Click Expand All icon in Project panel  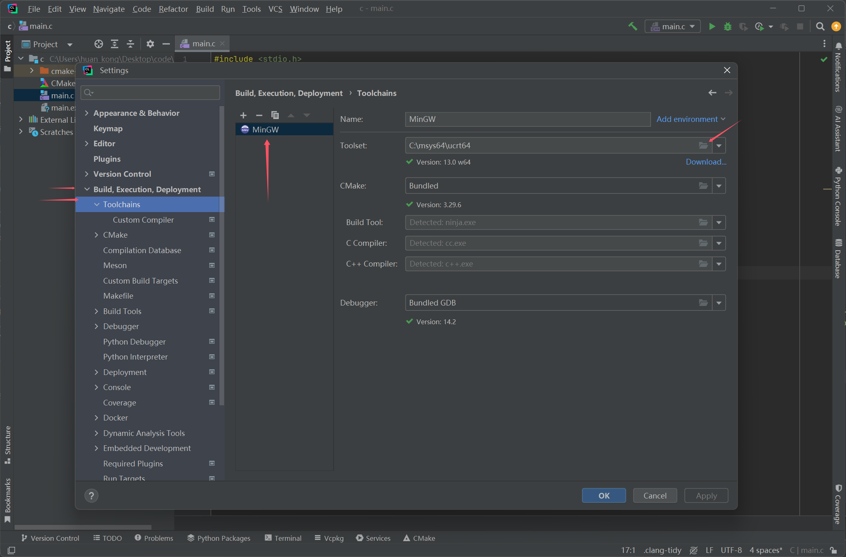pos(115,44)
